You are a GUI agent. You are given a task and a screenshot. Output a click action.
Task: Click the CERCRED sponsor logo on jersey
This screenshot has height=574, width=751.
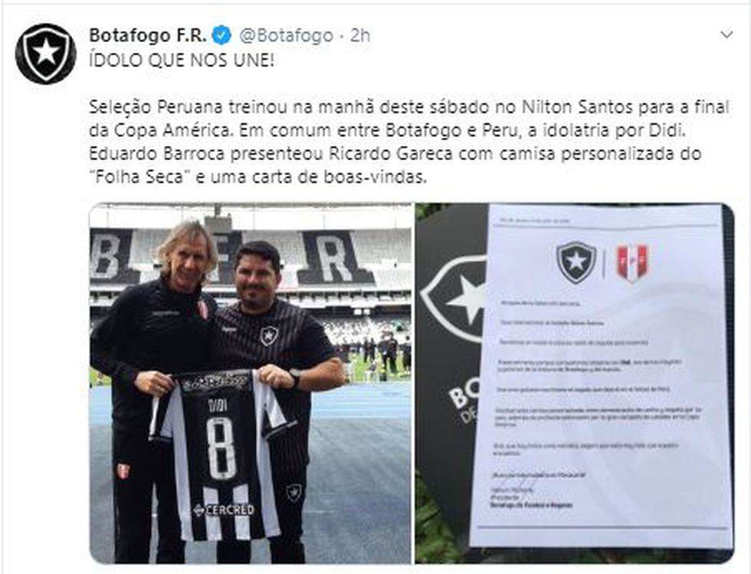click(223, 510)
